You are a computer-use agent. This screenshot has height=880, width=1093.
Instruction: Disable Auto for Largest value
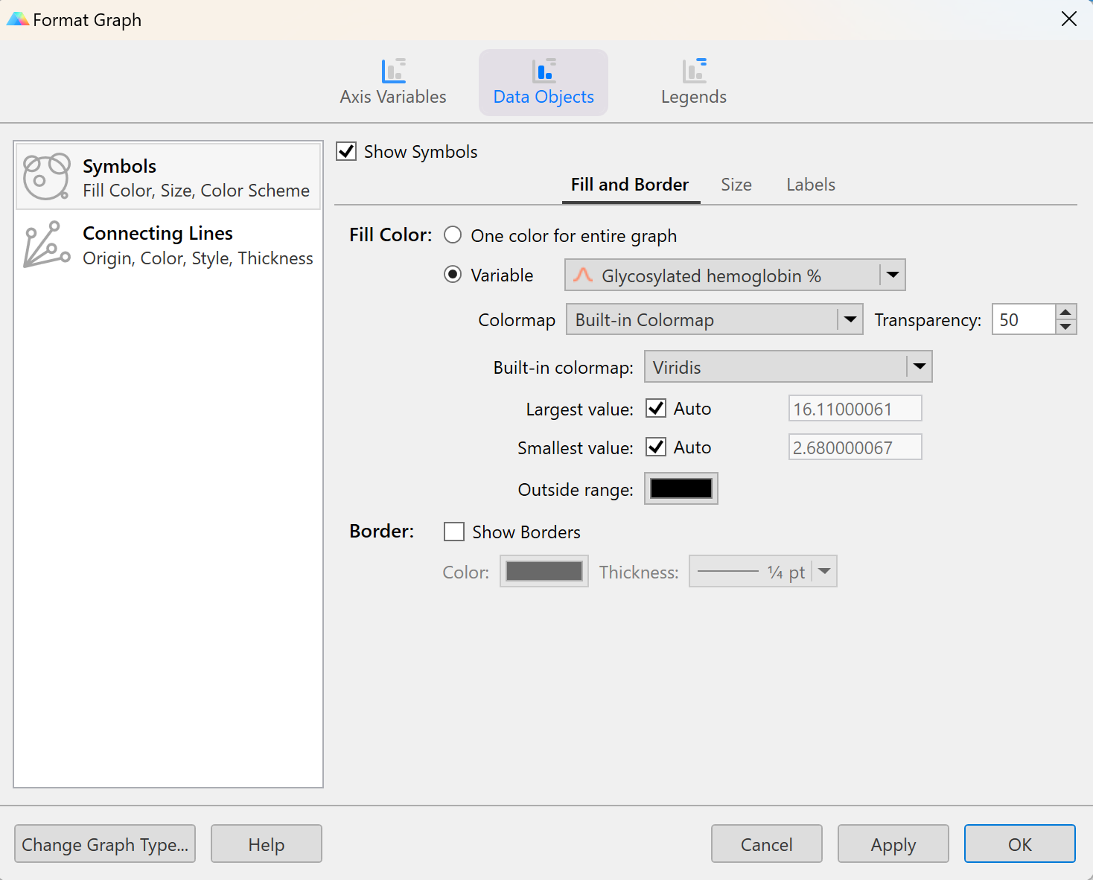656,408
